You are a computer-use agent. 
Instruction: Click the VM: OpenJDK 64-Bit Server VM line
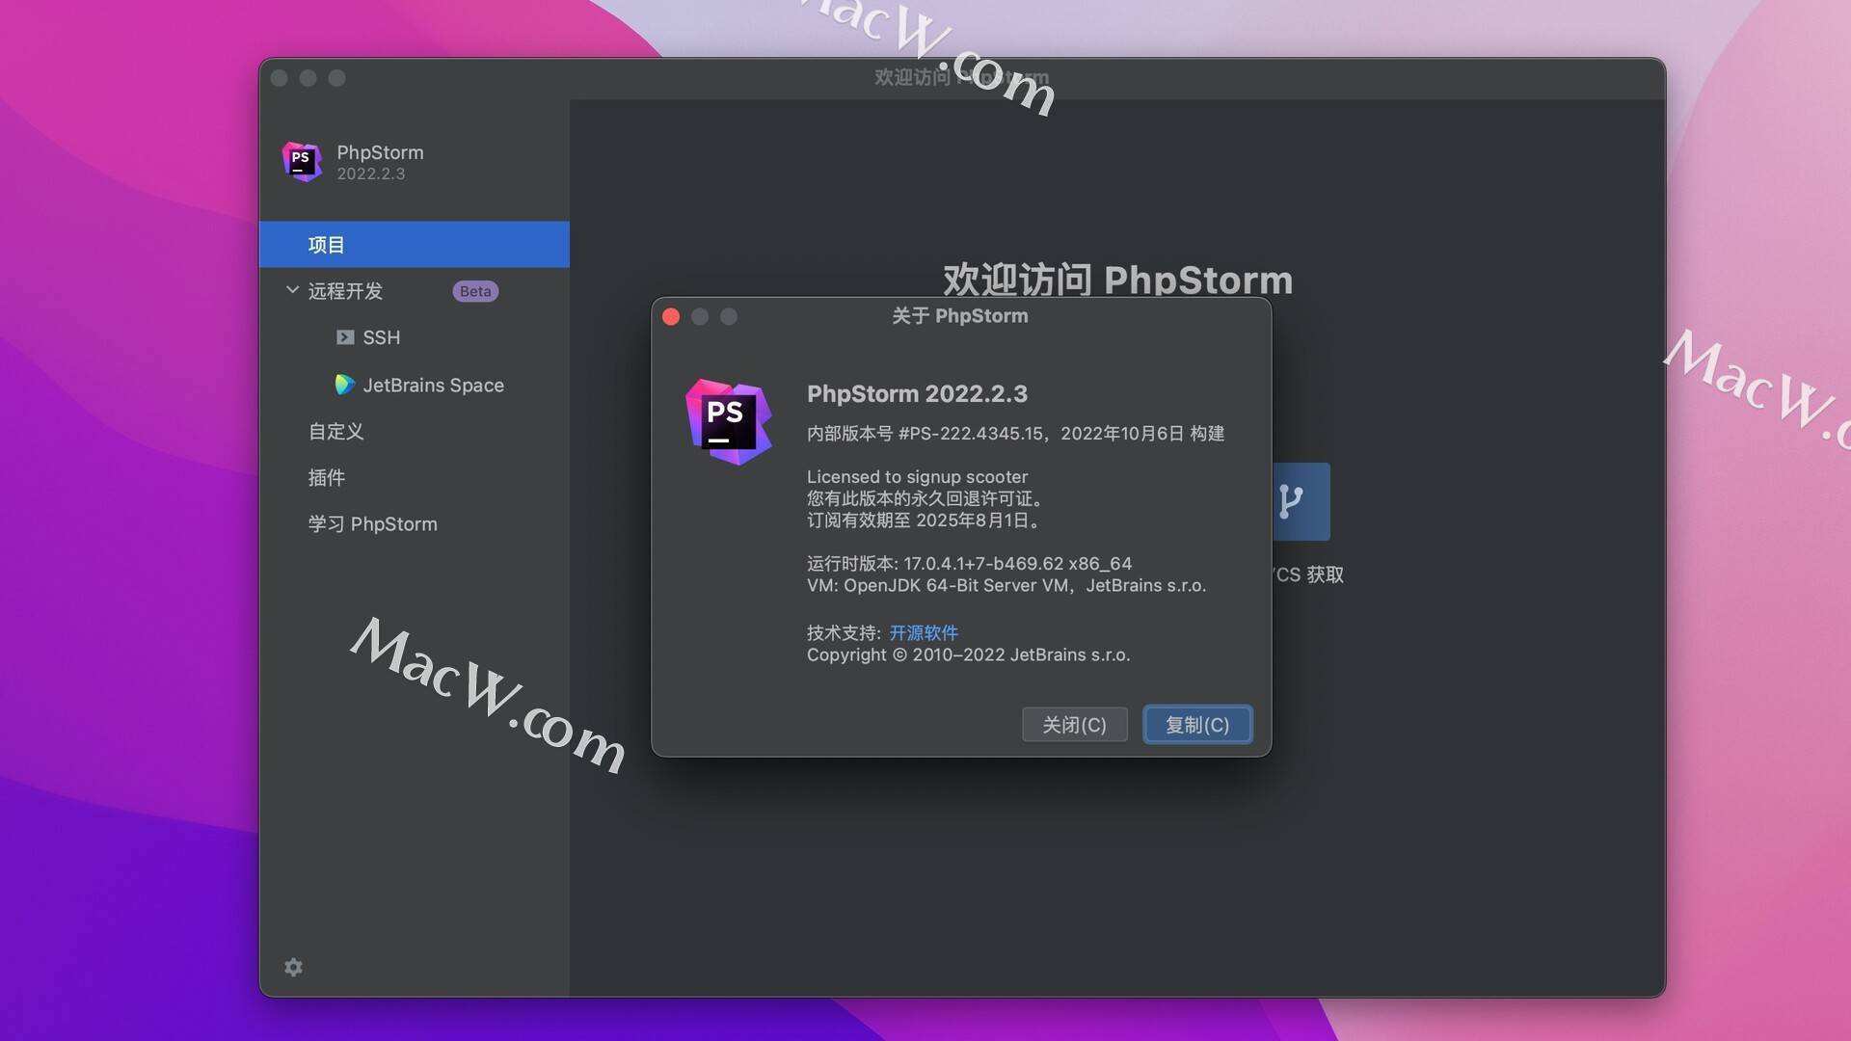[1006, 585]
